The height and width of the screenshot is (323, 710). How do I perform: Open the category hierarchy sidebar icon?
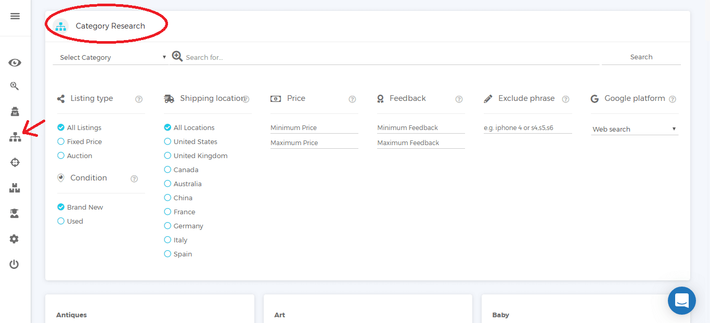tap(15, 137)
